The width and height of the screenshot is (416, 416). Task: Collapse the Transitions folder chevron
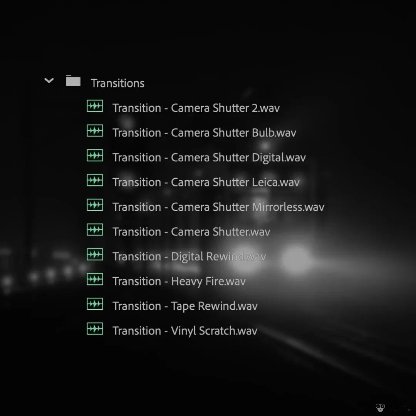pos(49,81)
